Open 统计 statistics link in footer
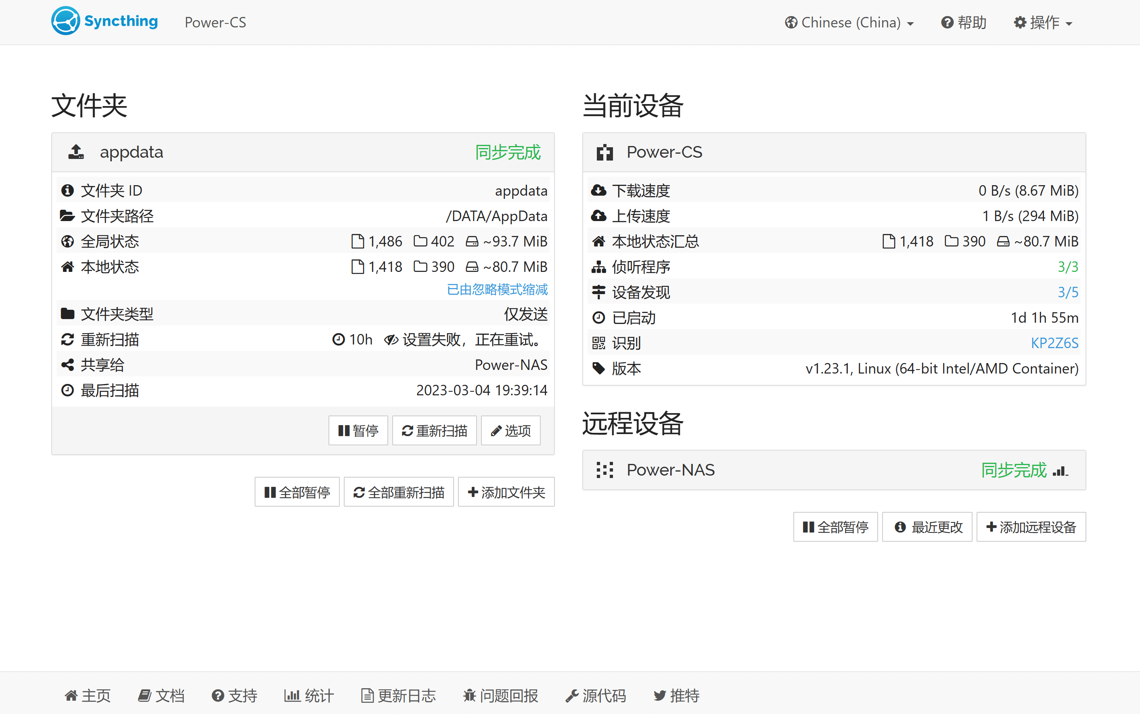The height and width of the screenshot is (714, 1140). [x=309, y=695]
